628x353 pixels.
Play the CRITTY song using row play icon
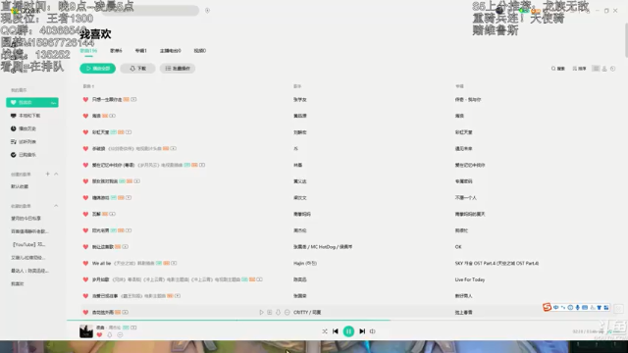click(x=261, y=312)
